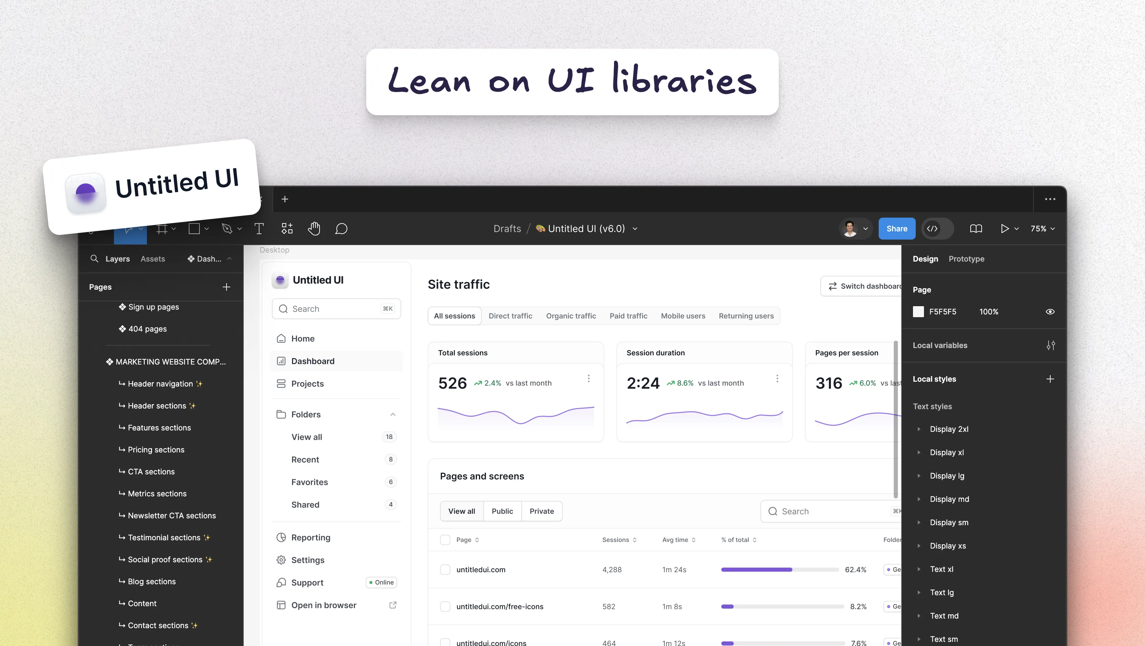Screen dimensions: 1145x646
Task: Check the select-all checkbox in table header
Action: pos(445,540)
